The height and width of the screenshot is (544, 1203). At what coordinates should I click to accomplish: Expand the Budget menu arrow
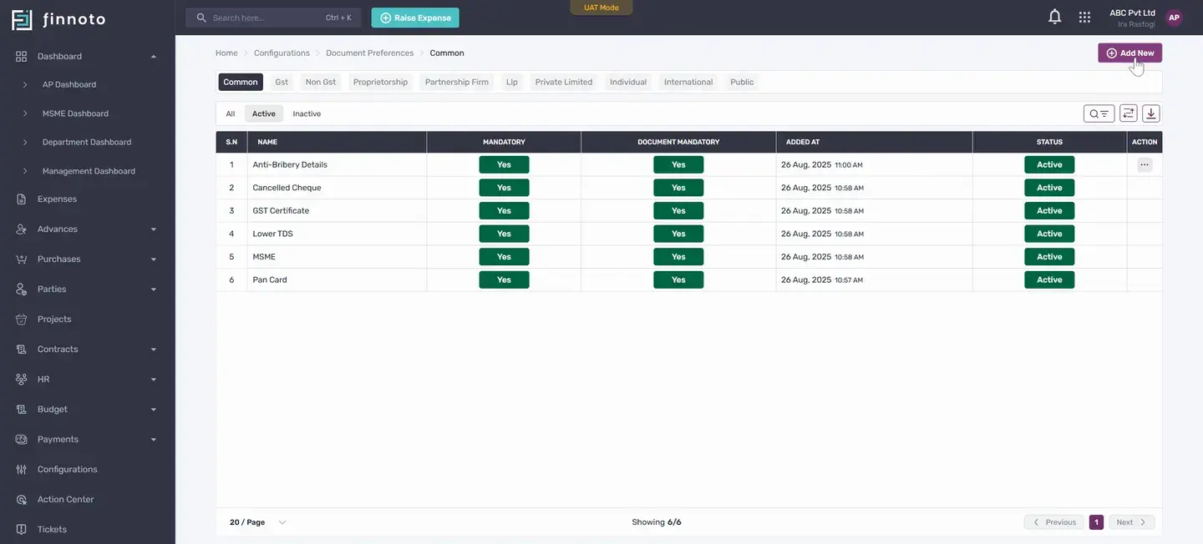coord(154,410)
